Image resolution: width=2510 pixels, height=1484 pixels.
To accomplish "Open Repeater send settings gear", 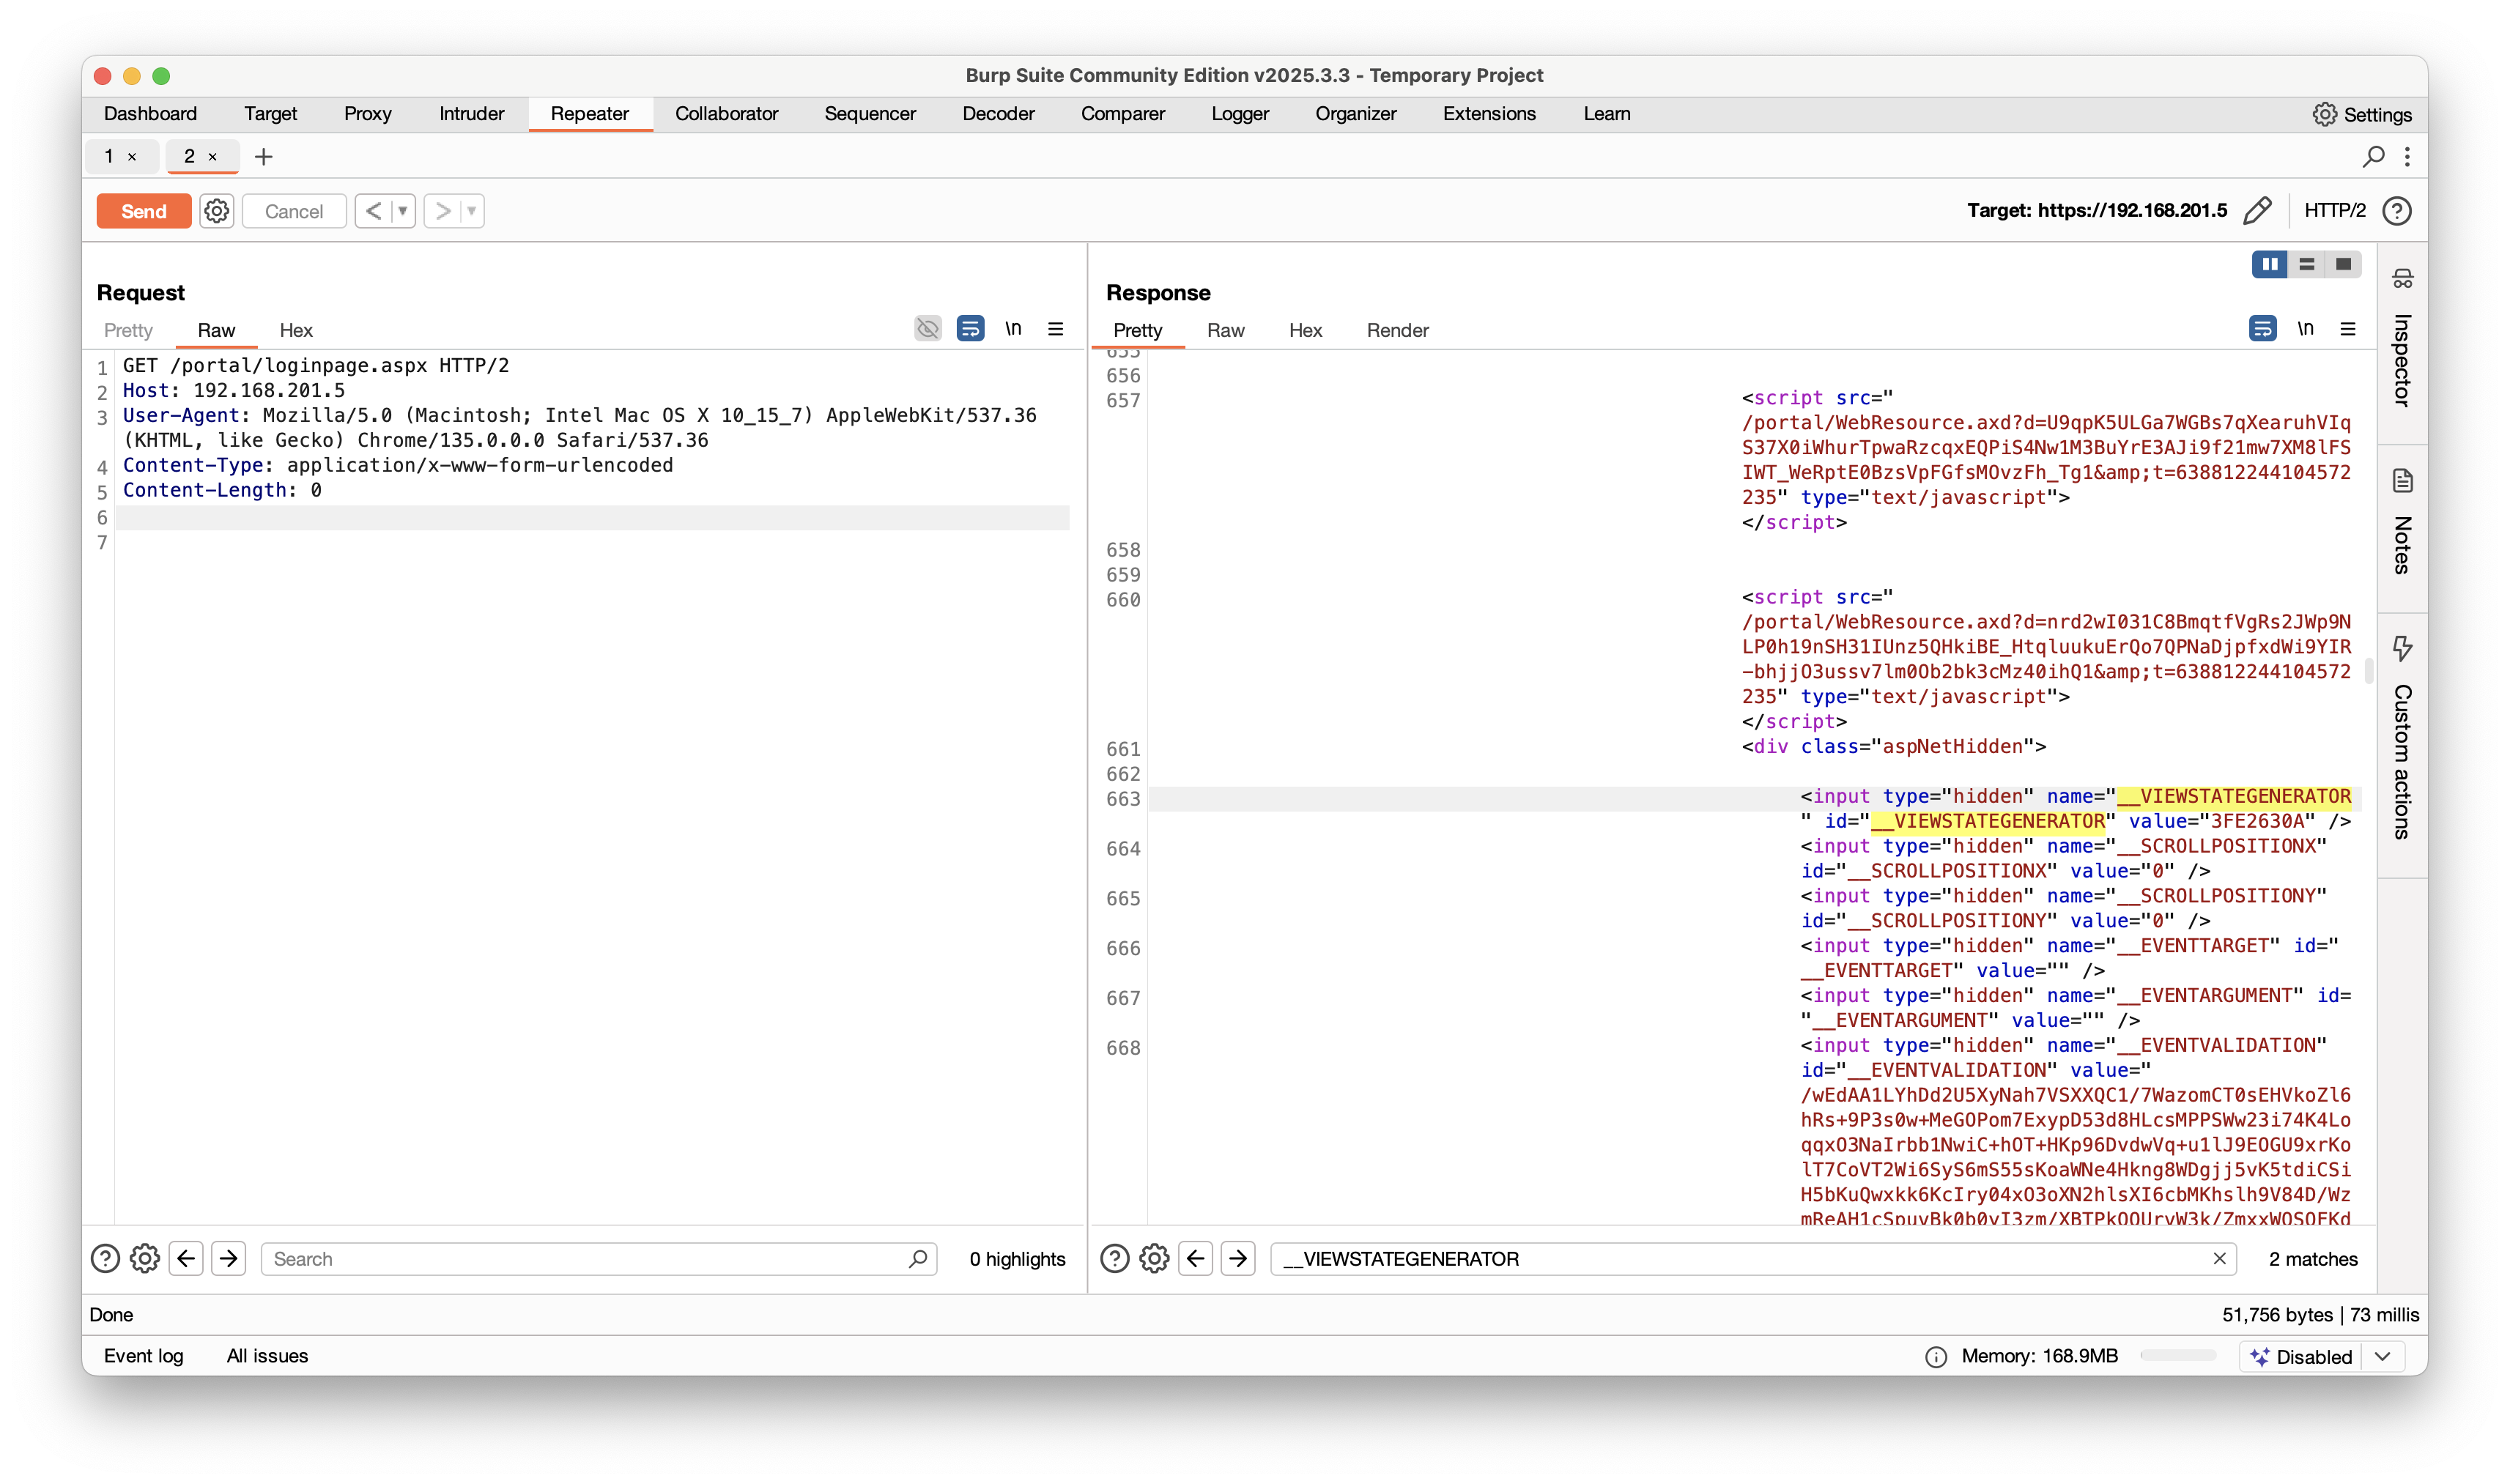I will (216, 211).
